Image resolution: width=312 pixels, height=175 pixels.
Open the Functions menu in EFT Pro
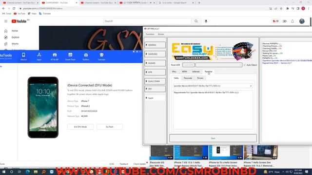[x=150, y=34]
